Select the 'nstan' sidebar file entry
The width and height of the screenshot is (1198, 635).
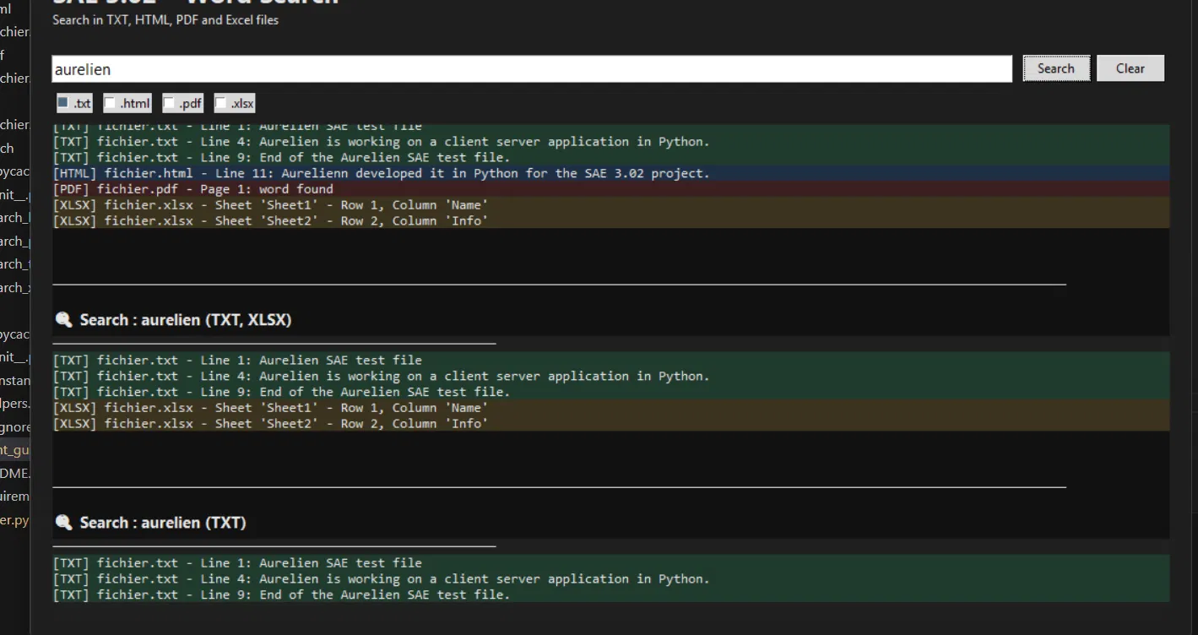(14, 381)
